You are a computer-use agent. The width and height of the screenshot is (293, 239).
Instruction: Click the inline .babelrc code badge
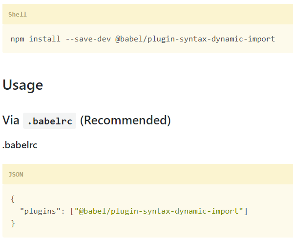point(50,120)
